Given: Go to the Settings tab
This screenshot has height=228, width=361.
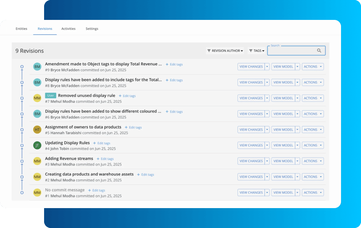Looking at the screenshot, I should pos(92,29).
